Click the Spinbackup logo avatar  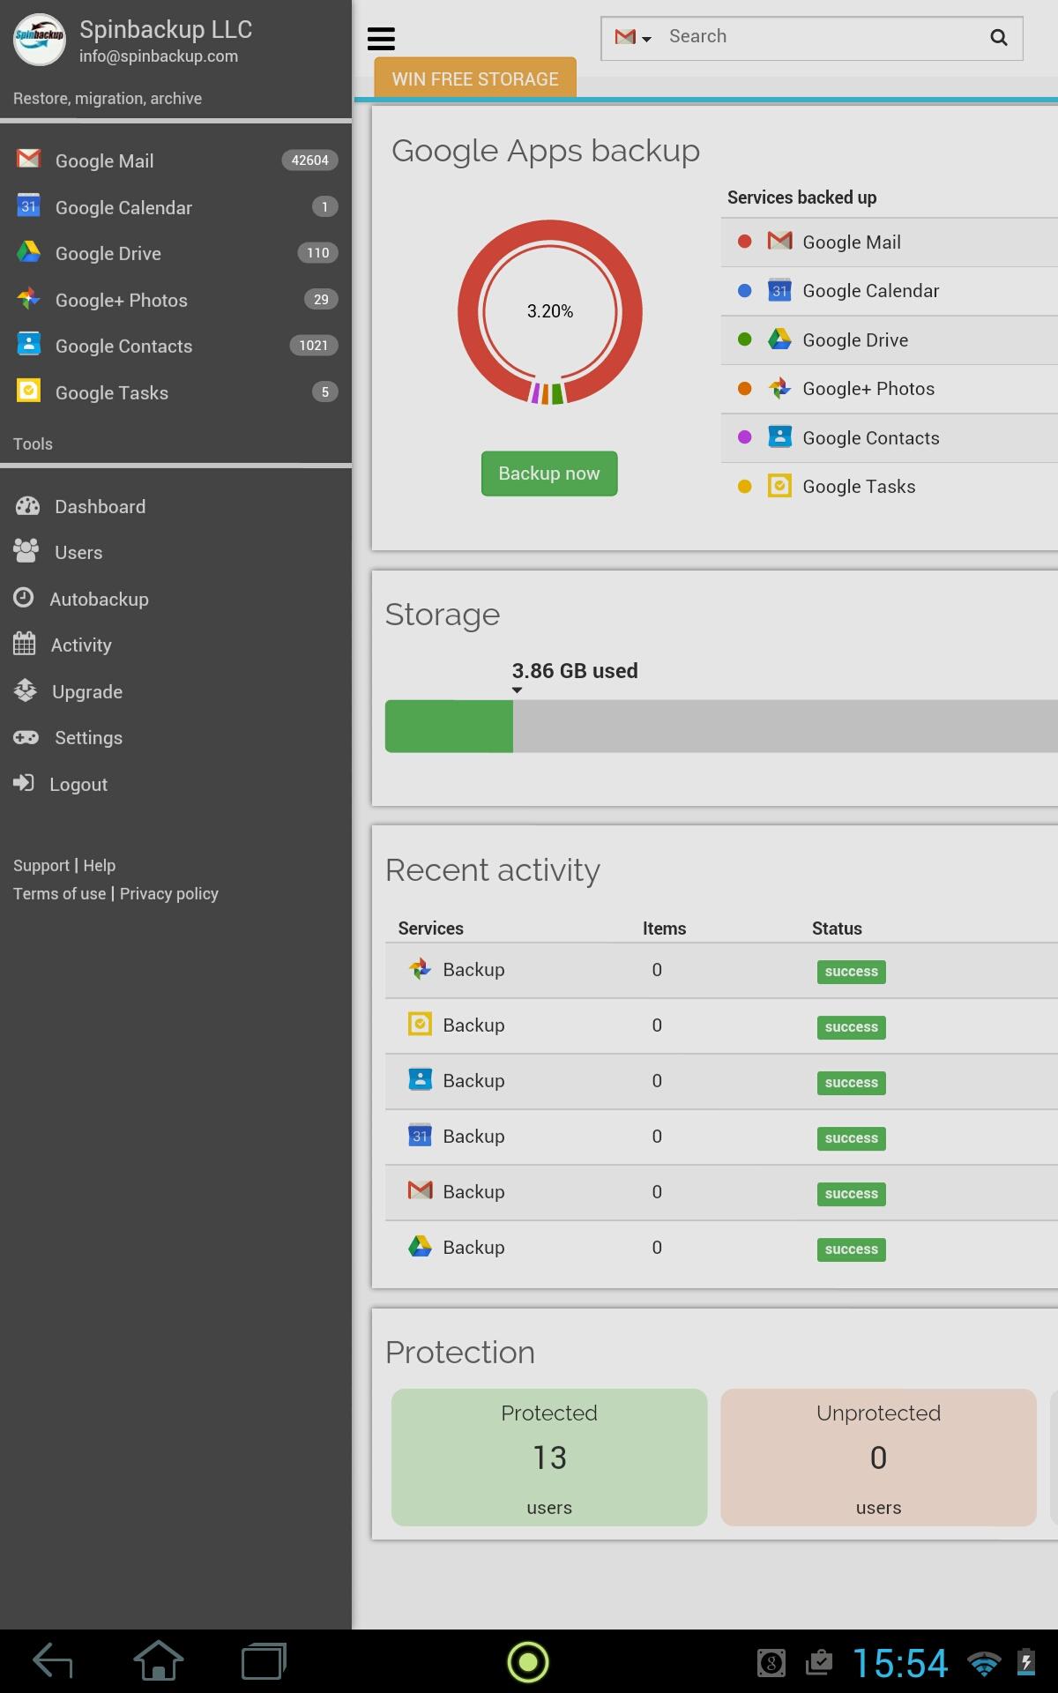[x=39, y=39]
